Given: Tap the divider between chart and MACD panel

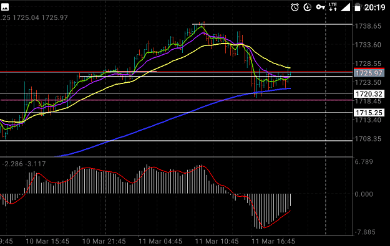Looking at the screenshot, I should (176, 157).
